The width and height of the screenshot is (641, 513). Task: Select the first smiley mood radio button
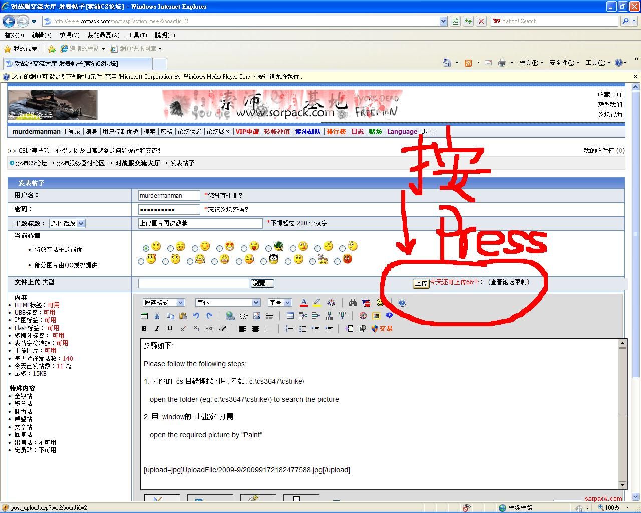pos(146,248)
